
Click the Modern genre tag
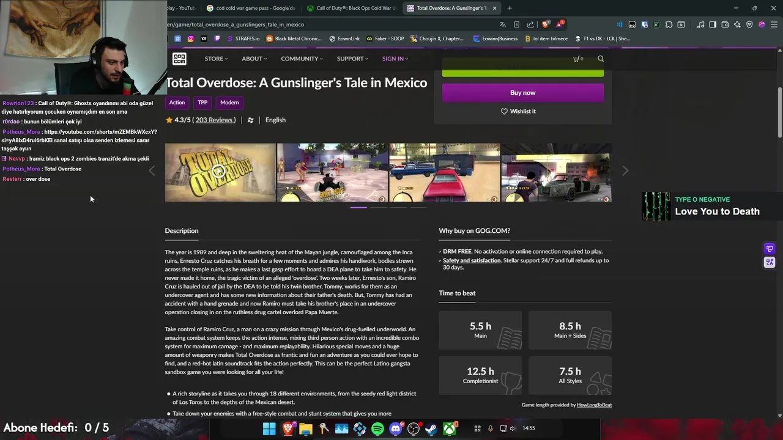(x=229, y=103)
